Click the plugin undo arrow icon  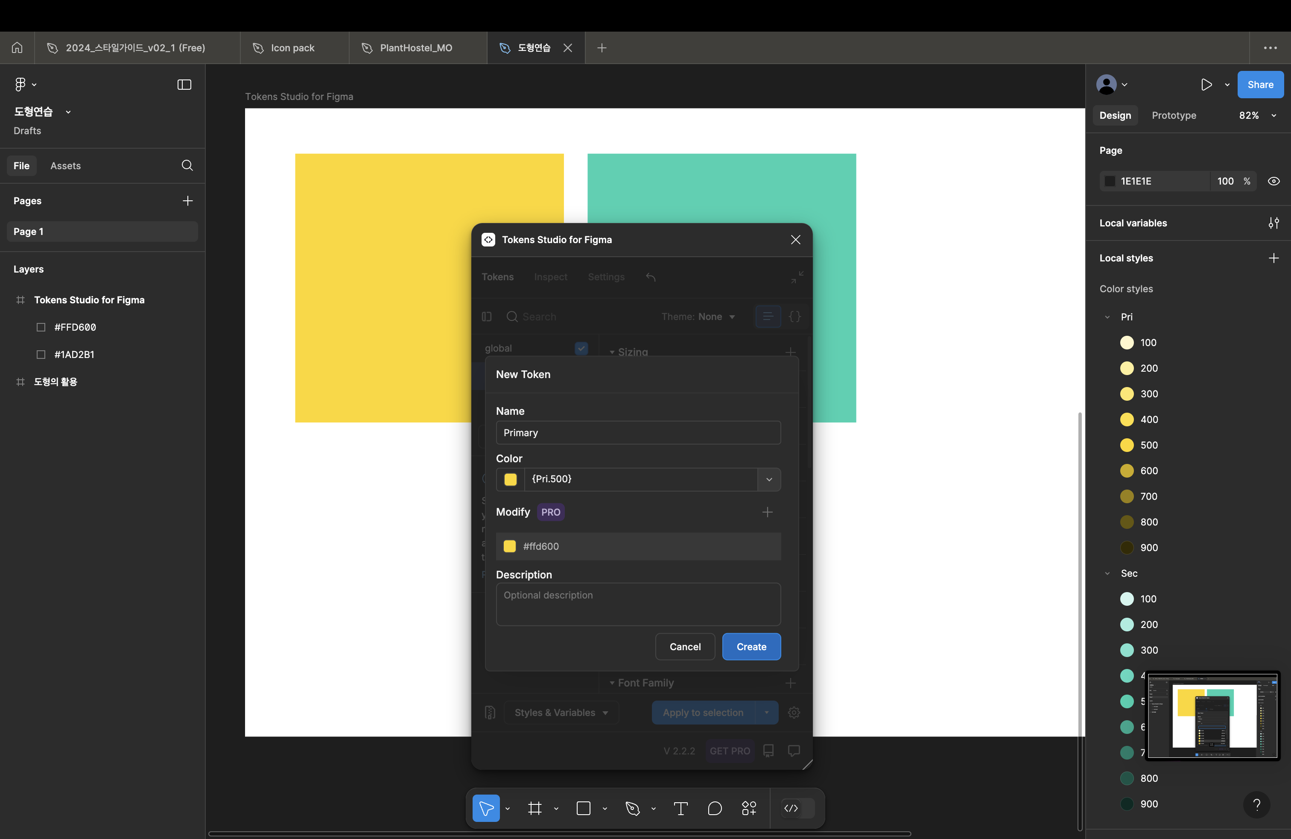point(651,277)
